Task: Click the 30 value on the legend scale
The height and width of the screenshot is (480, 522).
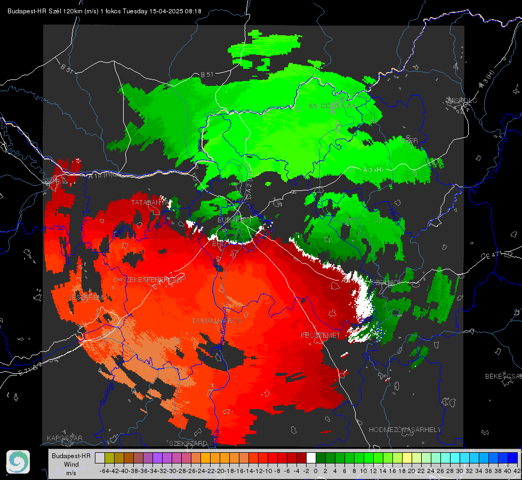Action: (460, 471)
